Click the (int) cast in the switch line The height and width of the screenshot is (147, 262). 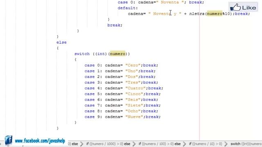(101, 54)
